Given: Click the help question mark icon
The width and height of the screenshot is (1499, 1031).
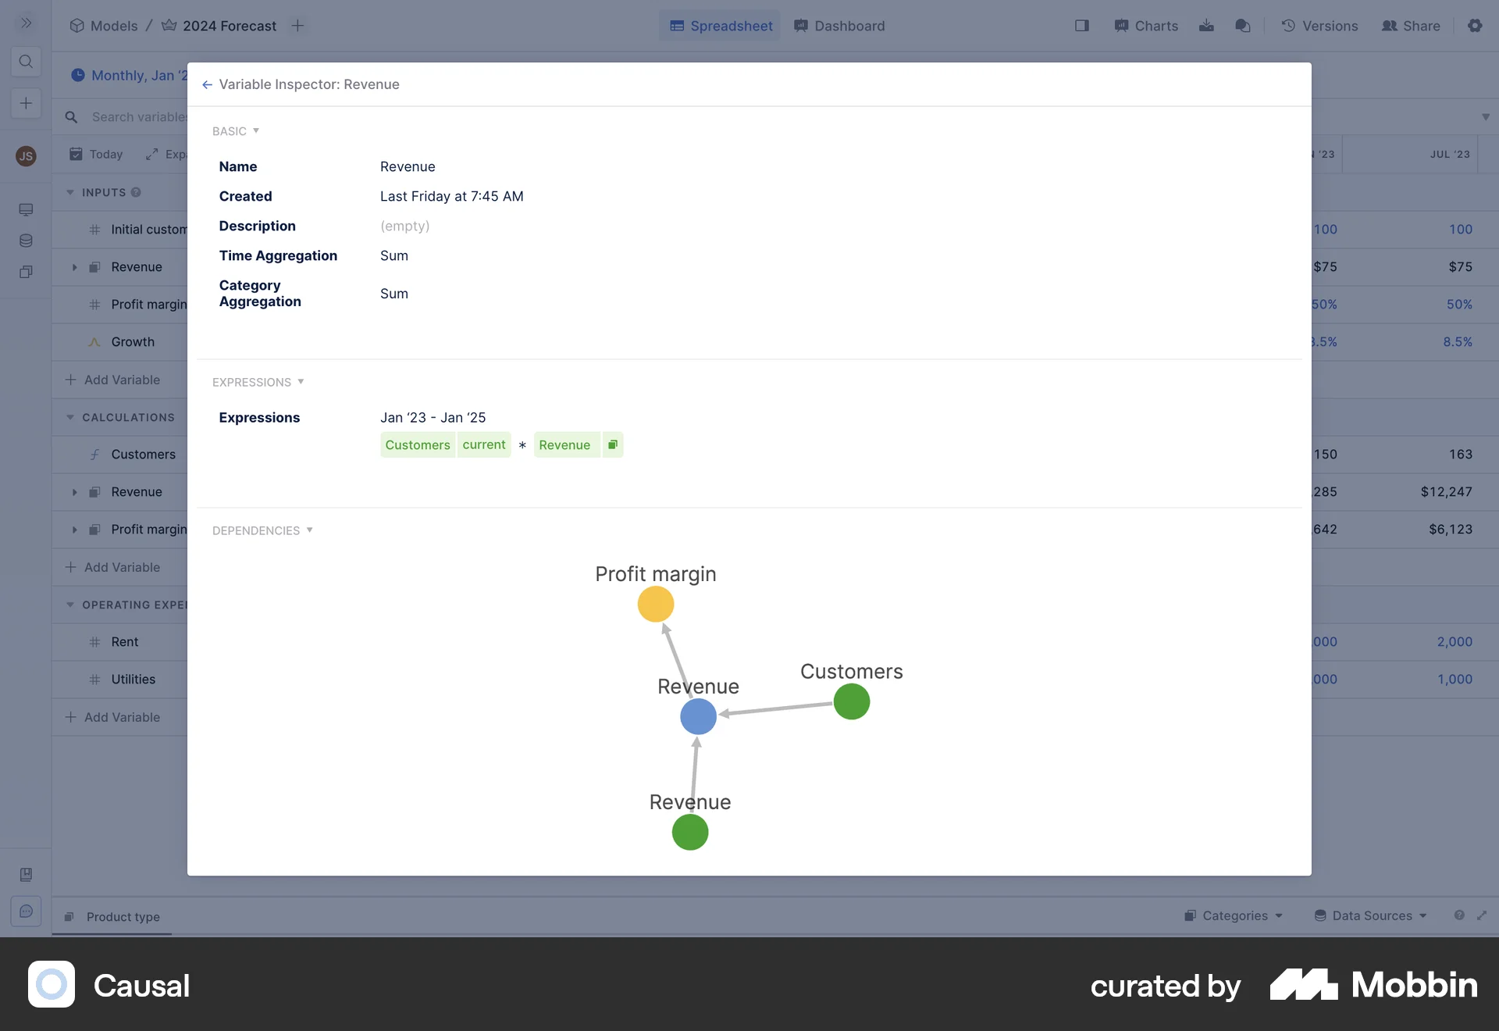Looking at the screenshot, I should click(1459, 915).
